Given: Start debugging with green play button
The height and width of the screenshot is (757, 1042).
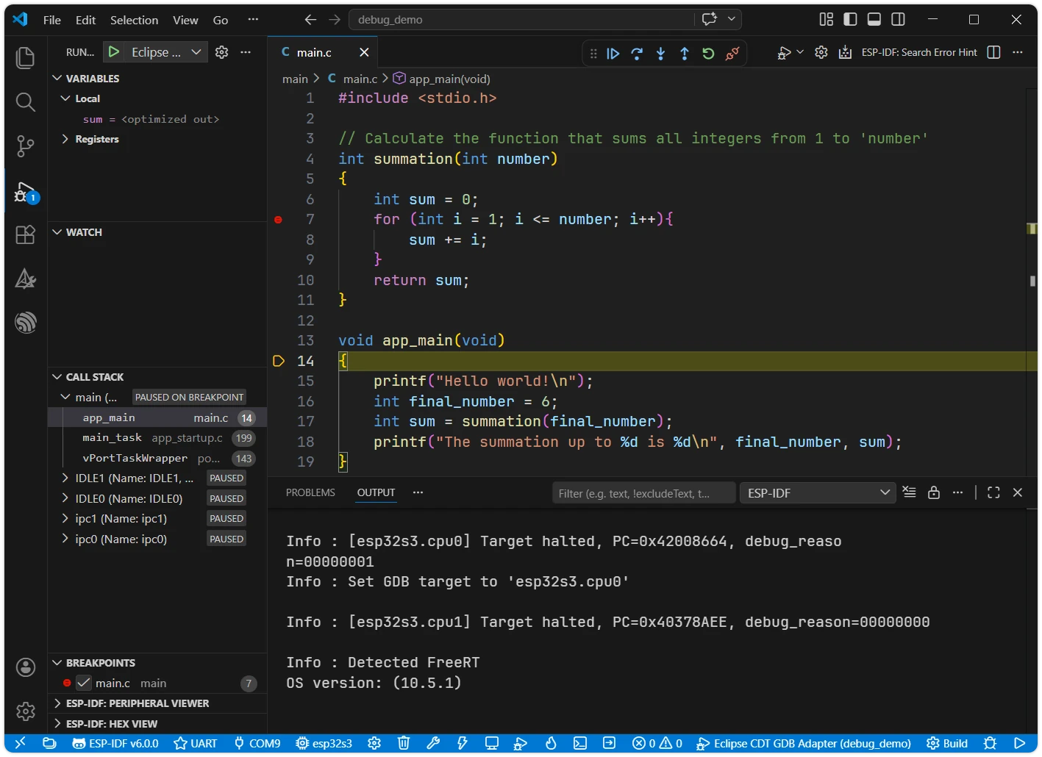Looking at the screenshot, I should [113, 51].
